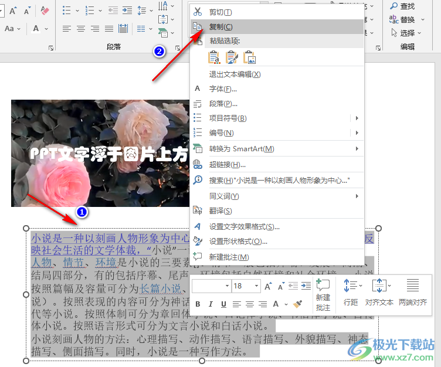The width and height of the screenshot is (441, 367).
Task: Paste using Keep Source Formatting icon
Action: point(215,57)
